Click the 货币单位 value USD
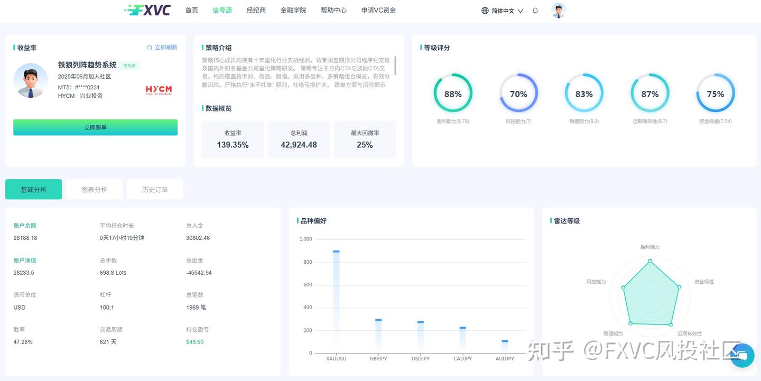The width and height of the screenshot is (761, 381). click(20, 308)
